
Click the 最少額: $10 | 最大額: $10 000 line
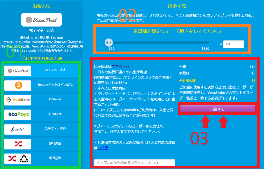[42, 38]
